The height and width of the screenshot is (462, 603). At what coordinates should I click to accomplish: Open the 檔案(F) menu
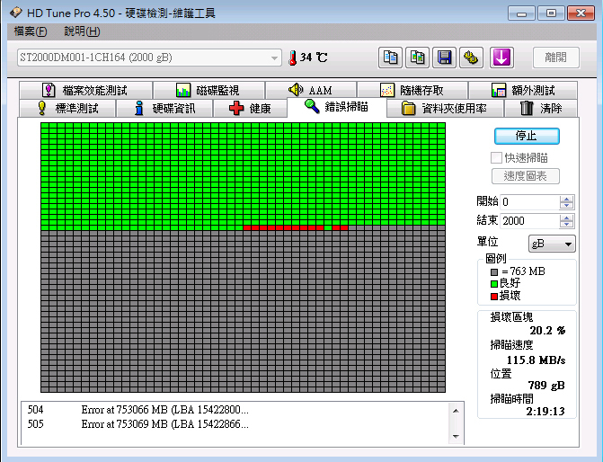(x=31, y=31)
